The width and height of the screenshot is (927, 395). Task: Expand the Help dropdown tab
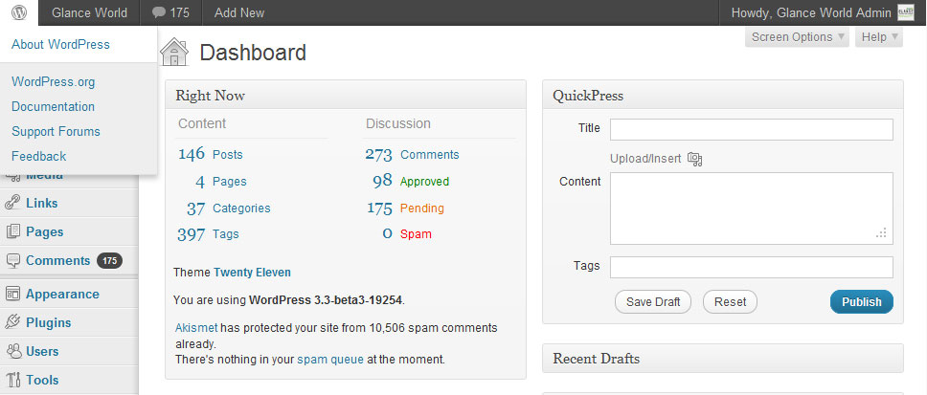879,37
